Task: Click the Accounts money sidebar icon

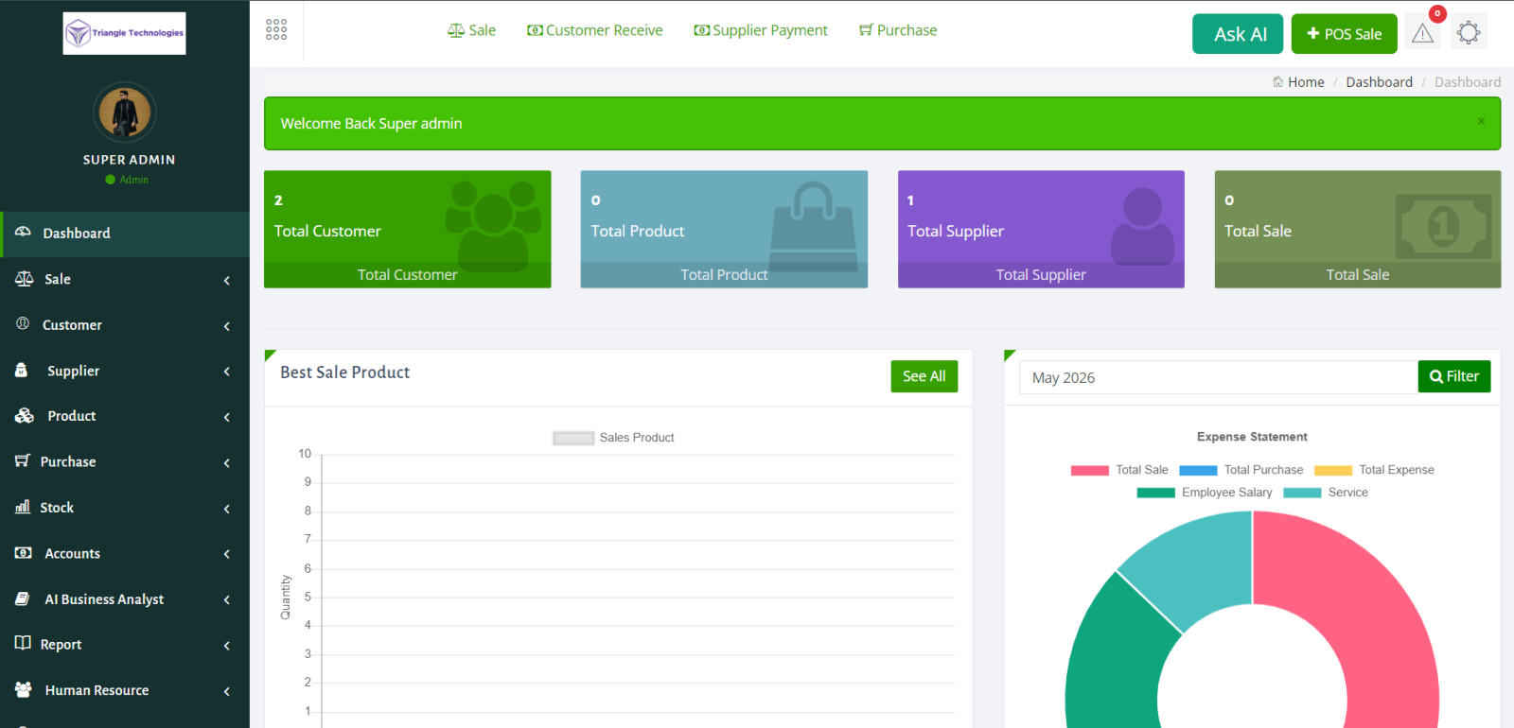Action: (24, 553)
